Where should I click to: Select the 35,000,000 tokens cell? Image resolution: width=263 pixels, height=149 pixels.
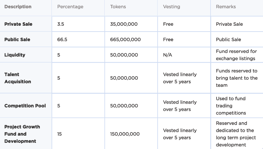[124, 24]
